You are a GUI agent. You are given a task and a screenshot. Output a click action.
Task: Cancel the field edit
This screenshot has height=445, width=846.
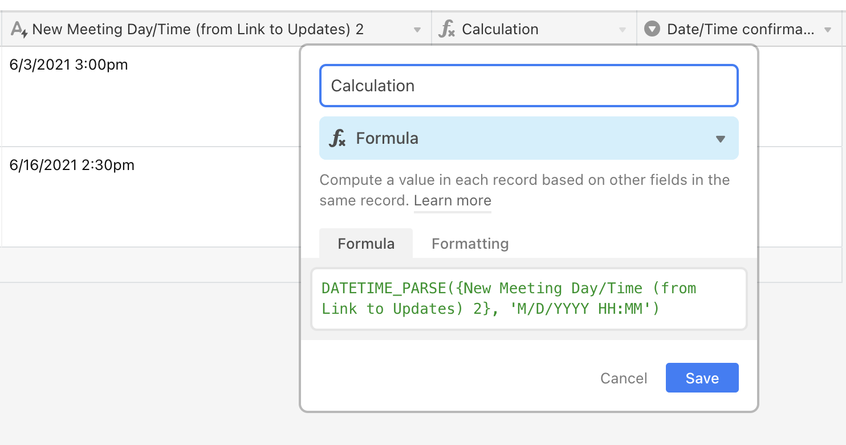[624, 378]
